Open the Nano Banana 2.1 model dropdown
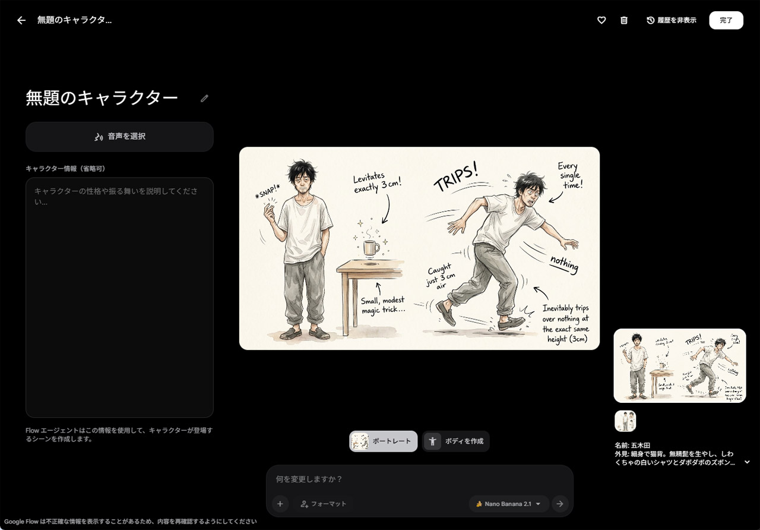Image resolution: width=760 pixels, height=530 pixels. (x=508, y=504)
